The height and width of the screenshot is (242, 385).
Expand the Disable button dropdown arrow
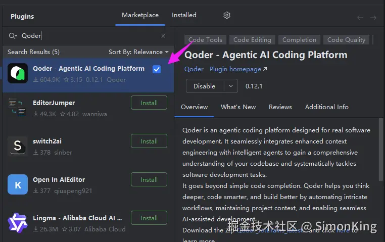231,86
